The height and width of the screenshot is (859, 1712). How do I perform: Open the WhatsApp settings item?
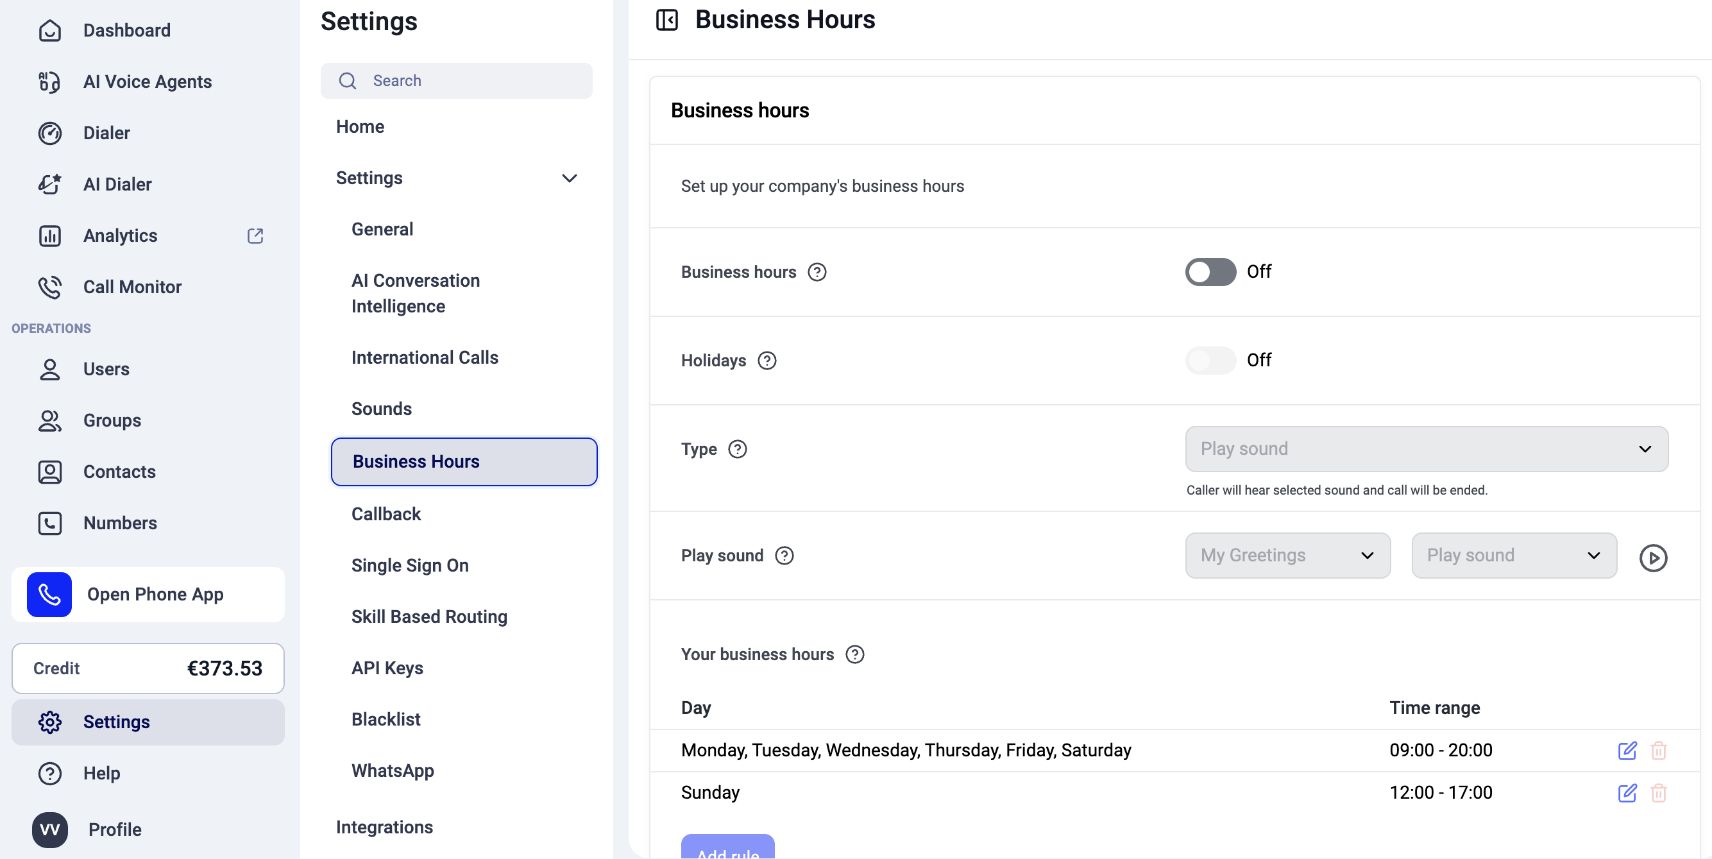pyautogui.click(x=393, y=770)
